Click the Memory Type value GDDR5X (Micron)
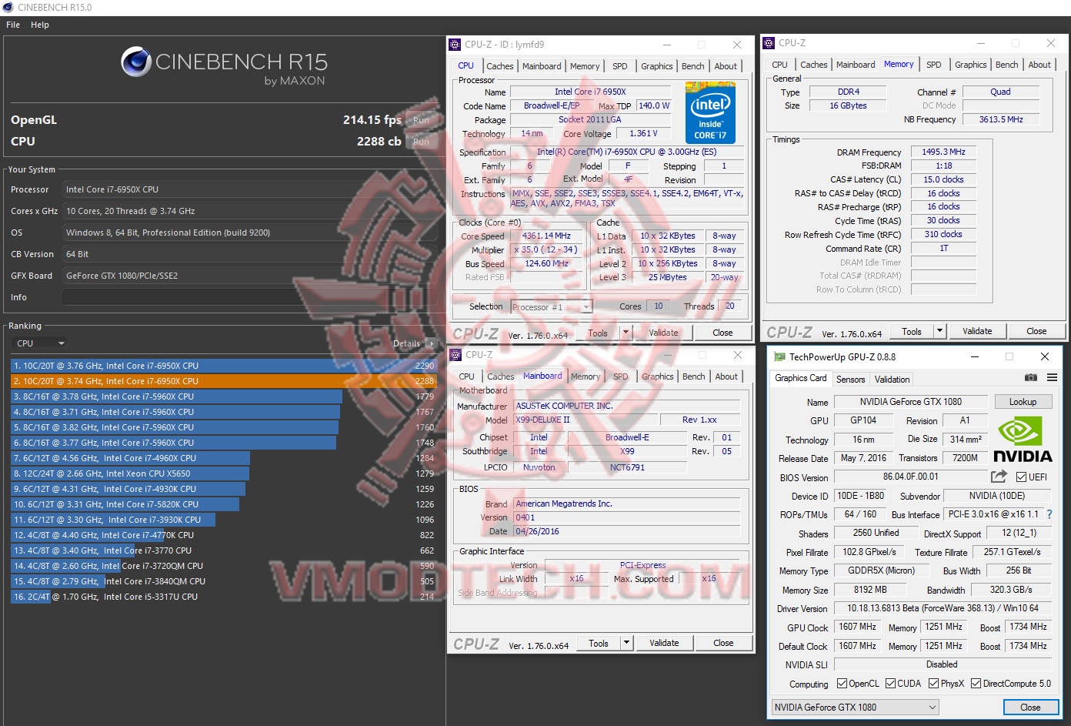 (881, 571)
